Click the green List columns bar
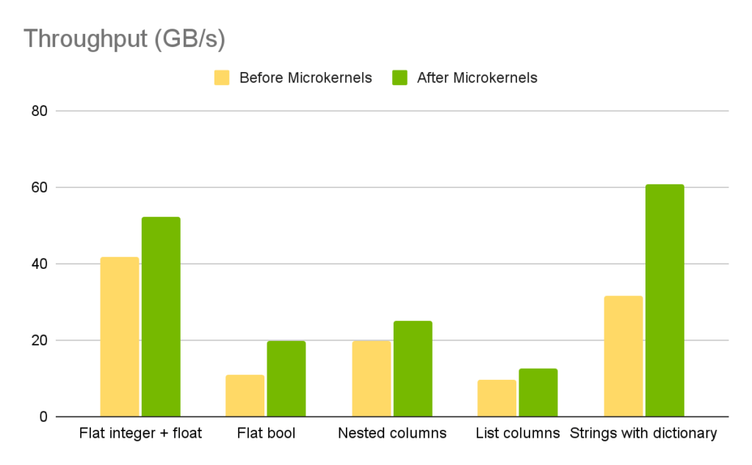The image size is (752, 465). click(538, 393)
